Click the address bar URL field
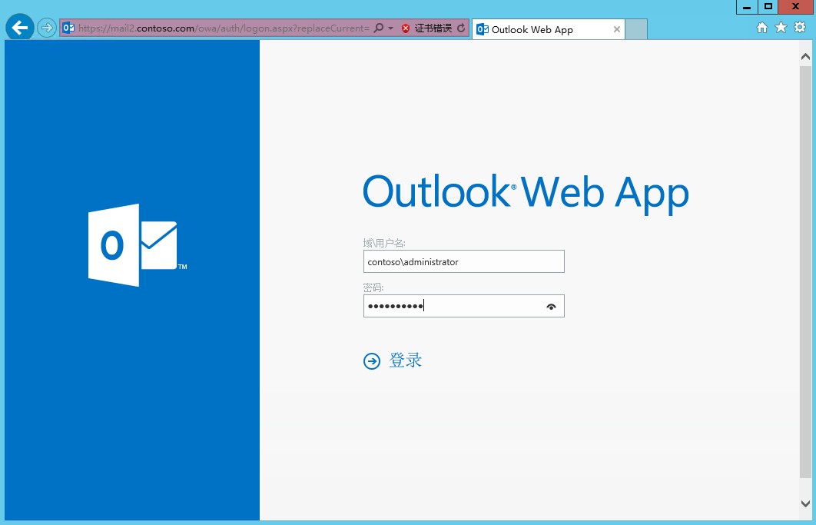Screen dimensions: 816x525 coord(224,28)
